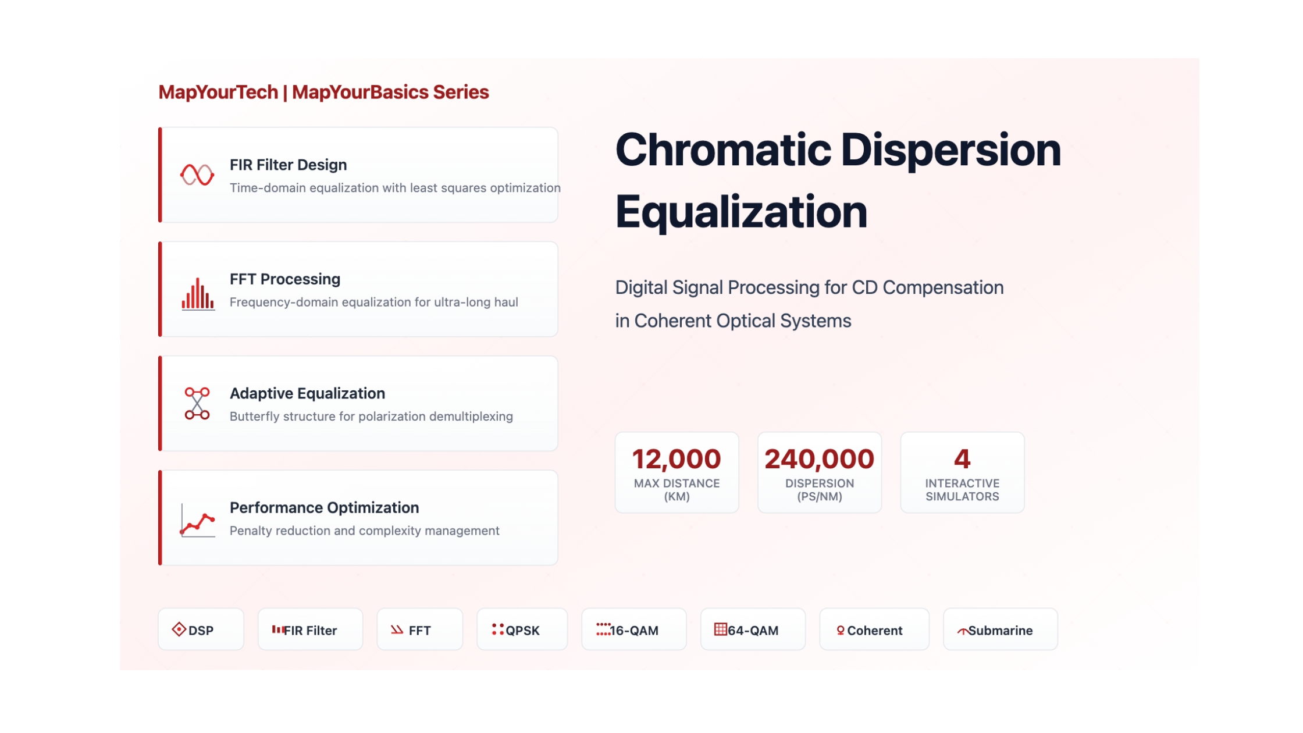Viewport: 1303px width, 733px height.
Task: Open the Adaptive Equalization card title
Action: tap(307, 394)
